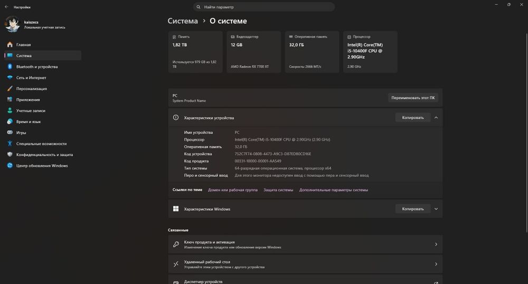Open Приложения settings section

pyautogui.click(x=43, y=100)
